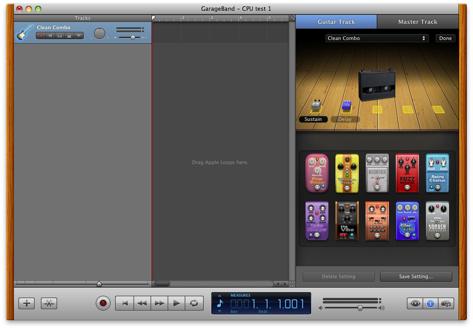The image size is (473, 329).
Task: Solo the Clean Combo track headphones button
Action: (60, 36)
